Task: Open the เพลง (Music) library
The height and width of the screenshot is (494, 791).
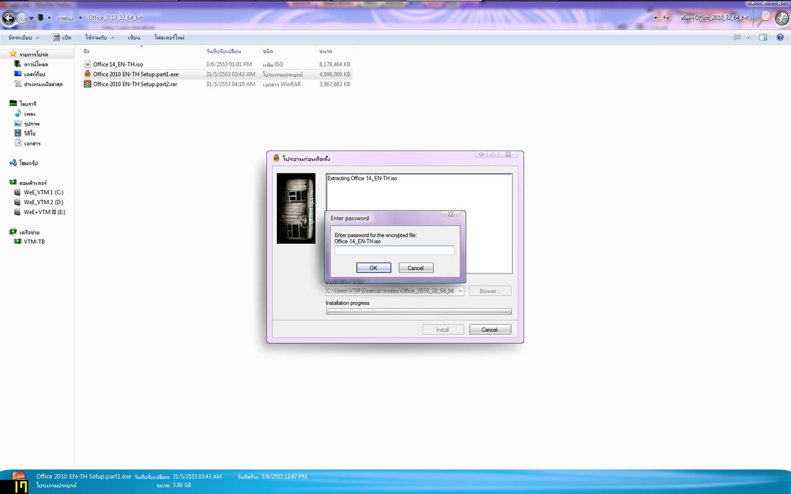Action: click(30, 114)
